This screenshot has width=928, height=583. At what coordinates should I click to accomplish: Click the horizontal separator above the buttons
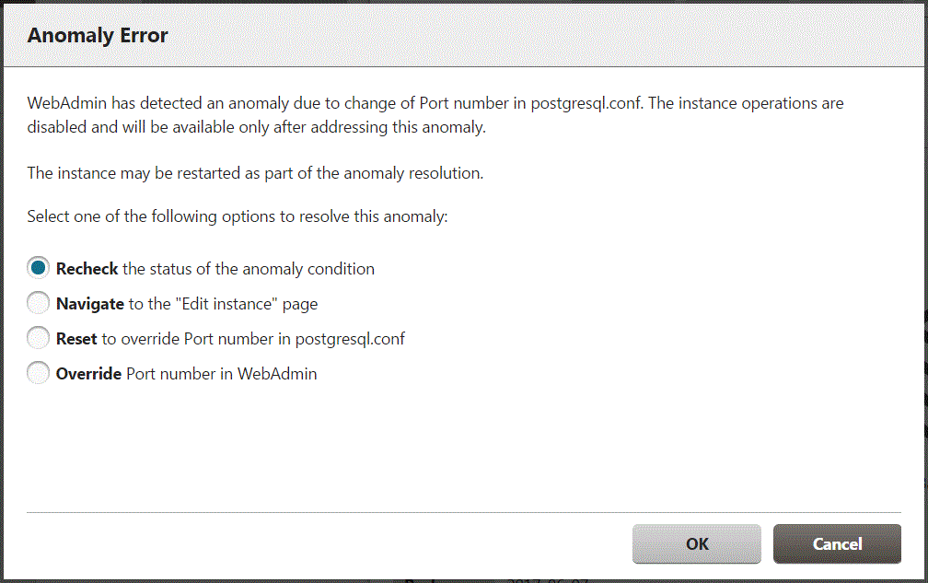464,511
